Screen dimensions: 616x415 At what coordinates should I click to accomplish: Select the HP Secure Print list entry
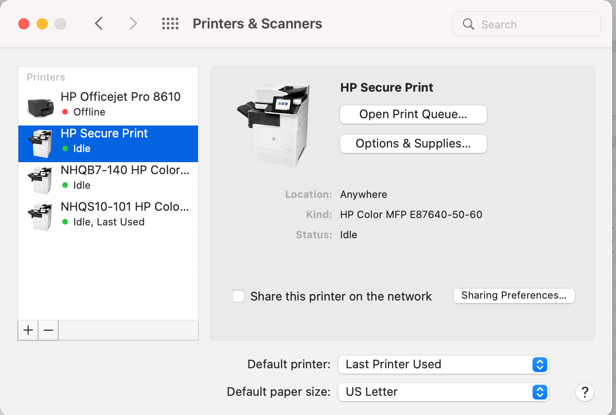pos(108,143)
